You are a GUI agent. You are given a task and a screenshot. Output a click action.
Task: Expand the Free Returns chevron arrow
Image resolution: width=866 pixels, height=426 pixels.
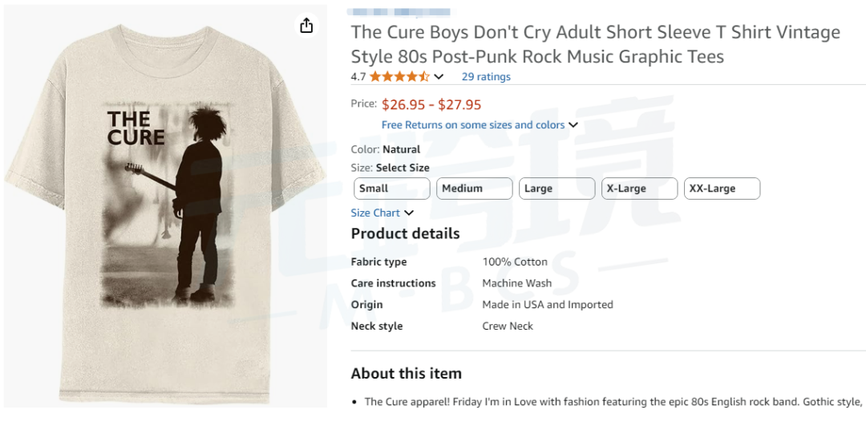[x=573, y=125]
